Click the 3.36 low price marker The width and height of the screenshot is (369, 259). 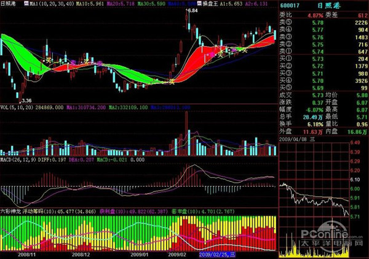point(25,100)
